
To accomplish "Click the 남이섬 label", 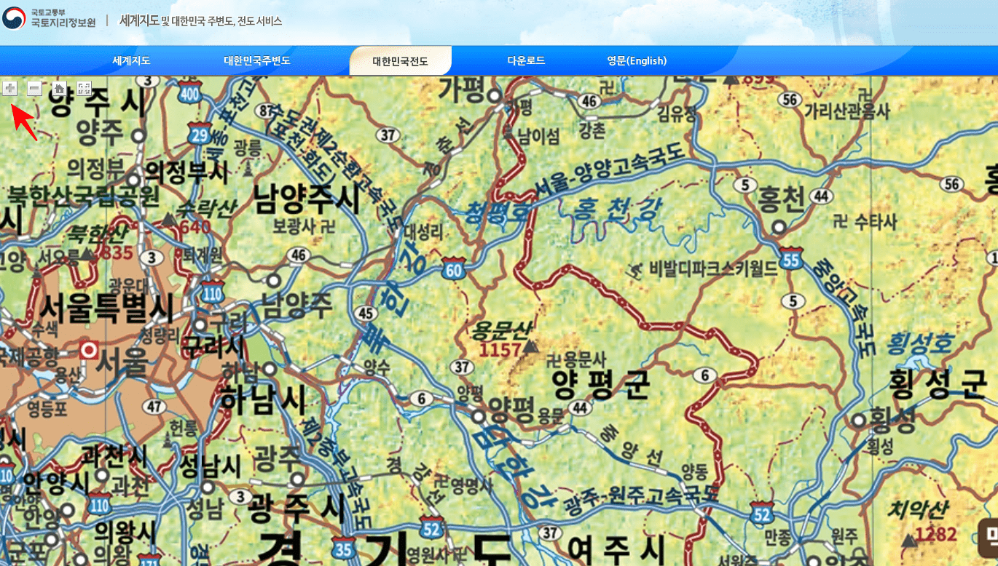I will pyautogui.click(x=538, y=135).
